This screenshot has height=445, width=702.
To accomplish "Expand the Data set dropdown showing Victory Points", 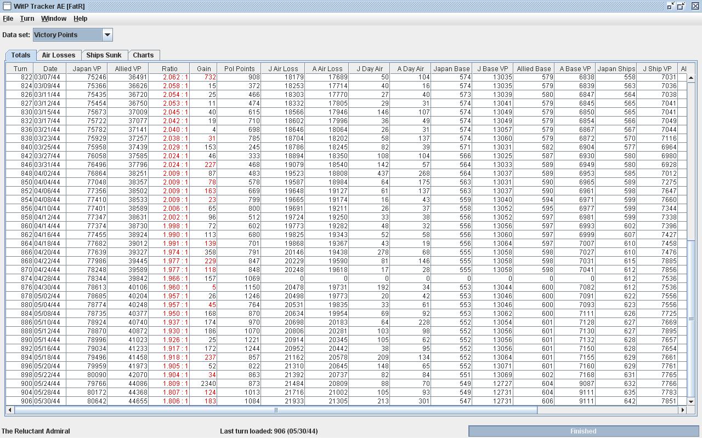I will tap(107, 35).
